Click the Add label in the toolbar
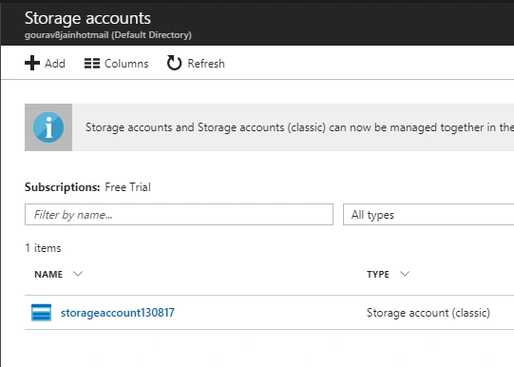The image size is (514, 367). coord(55,64)
